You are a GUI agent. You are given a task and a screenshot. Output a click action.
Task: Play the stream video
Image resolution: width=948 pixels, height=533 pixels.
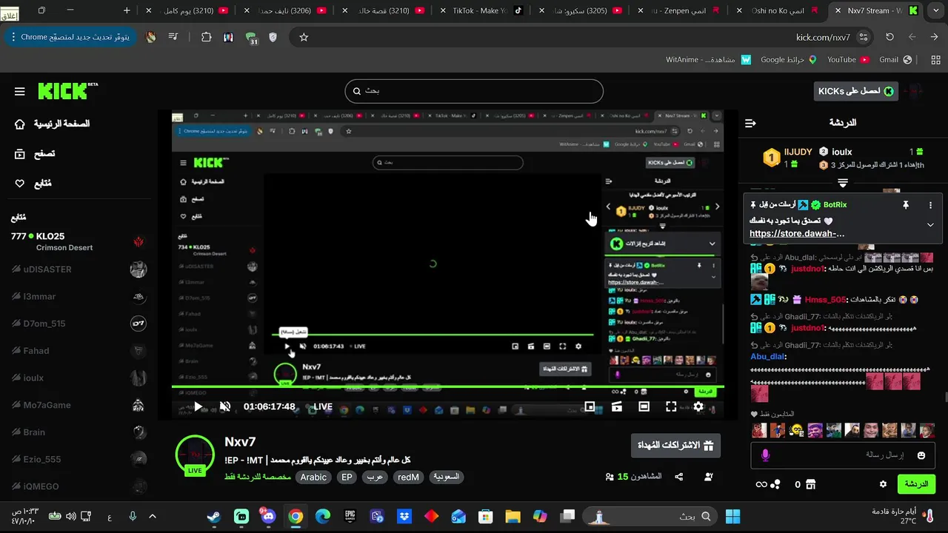(x=196, y=406)
